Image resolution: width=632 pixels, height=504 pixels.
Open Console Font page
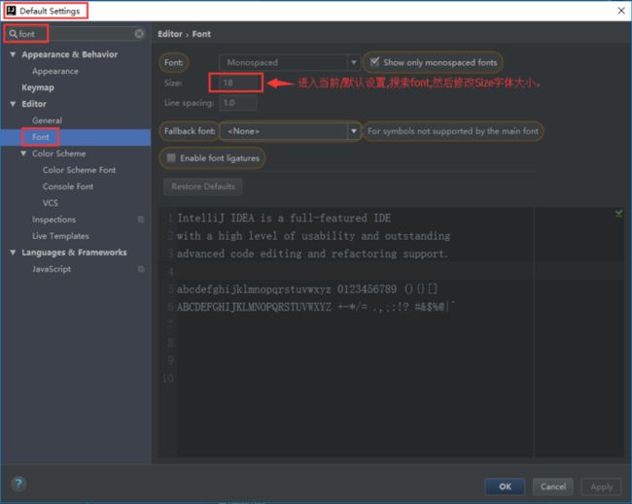(68, 186)
